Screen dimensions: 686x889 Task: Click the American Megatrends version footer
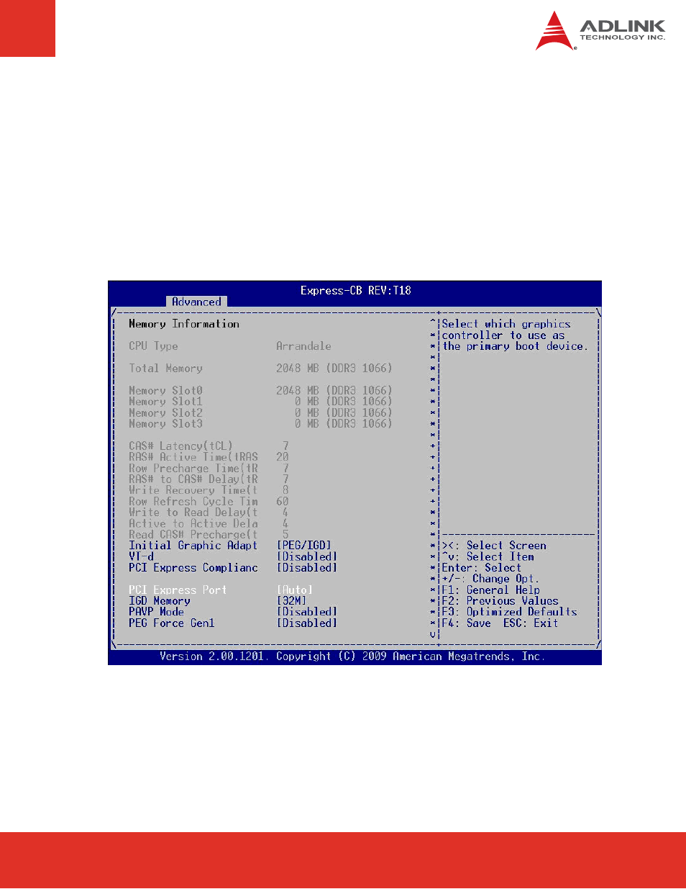(352, 656)
